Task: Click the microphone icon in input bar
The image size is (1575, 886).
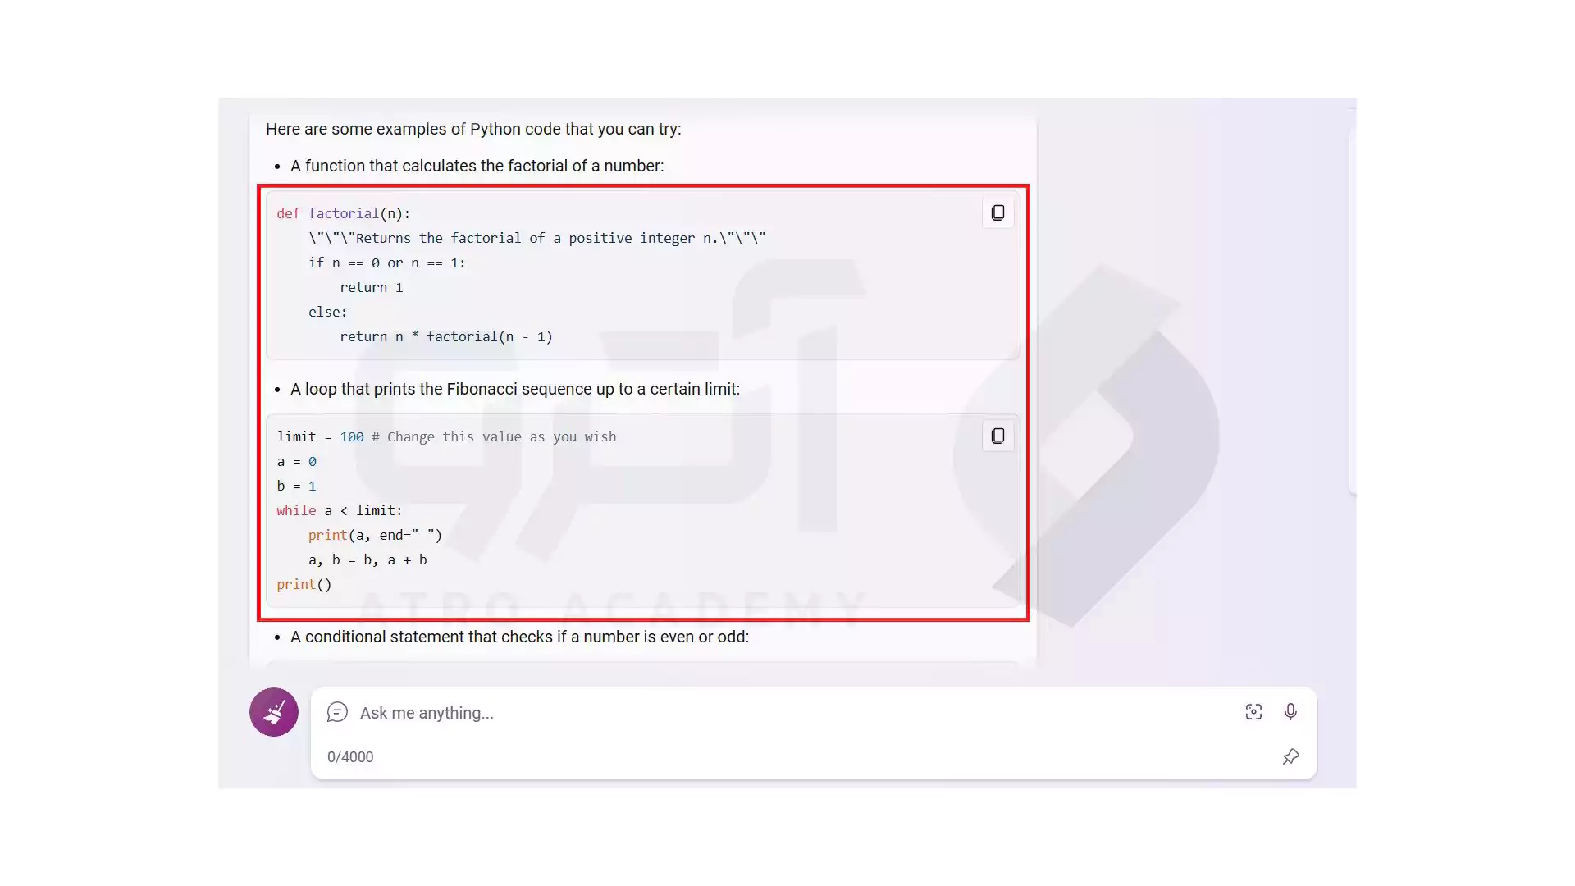Action: (x=1290, y=712)
